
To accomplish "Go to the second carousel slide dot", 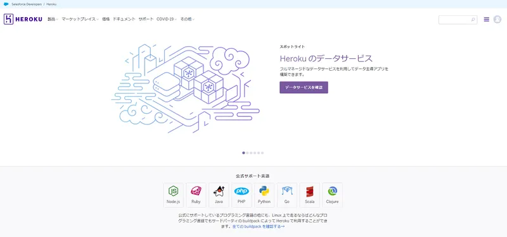I will coord(247,153).
